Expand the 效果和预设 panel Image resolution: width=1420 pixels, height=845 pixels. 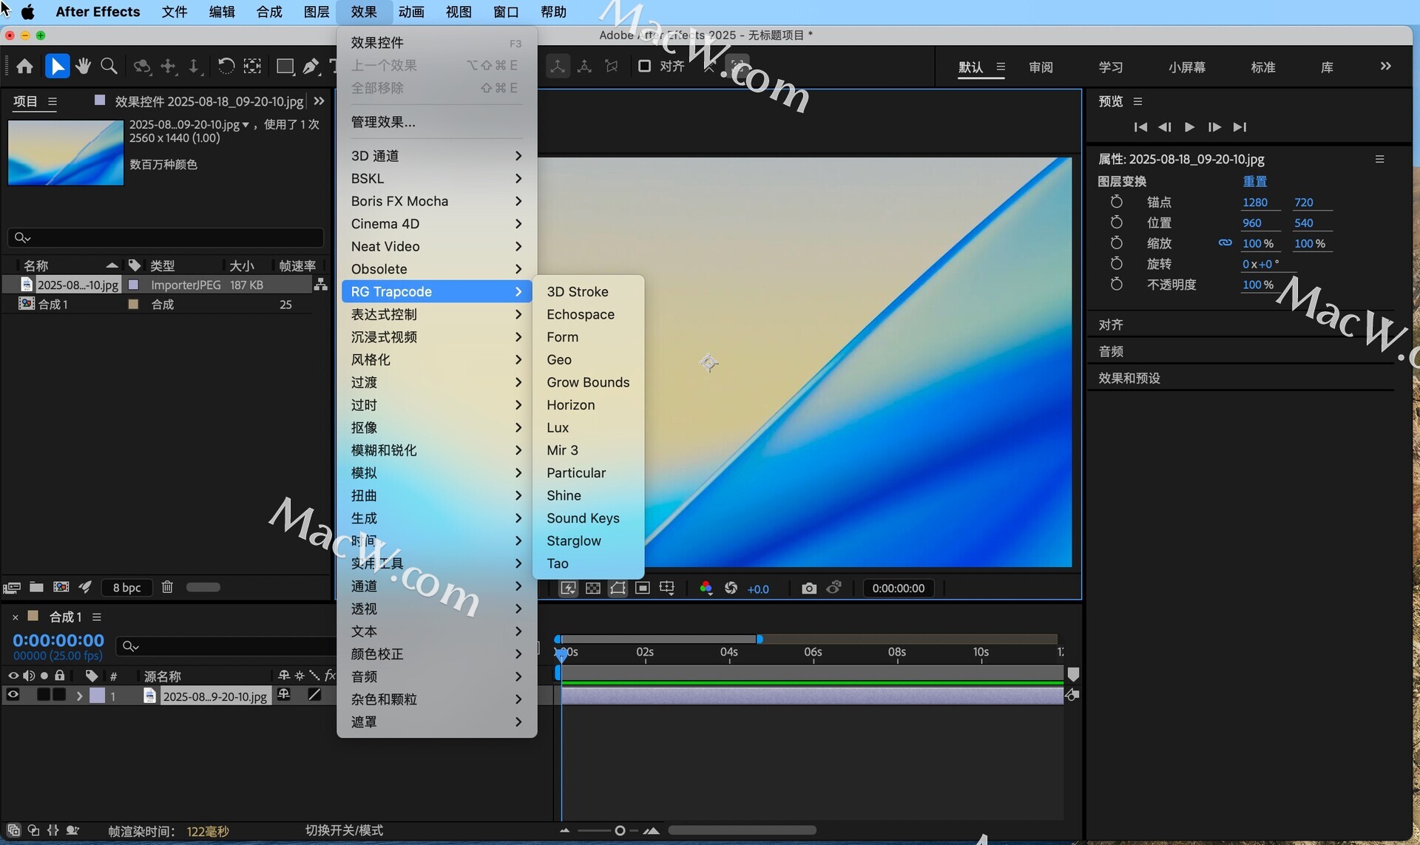coord(1129,378)
